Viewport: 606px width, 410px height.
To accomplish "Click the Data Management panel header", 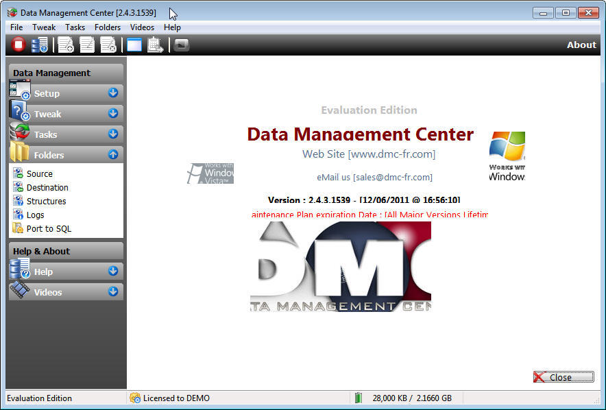I will [x=66, y=73].
